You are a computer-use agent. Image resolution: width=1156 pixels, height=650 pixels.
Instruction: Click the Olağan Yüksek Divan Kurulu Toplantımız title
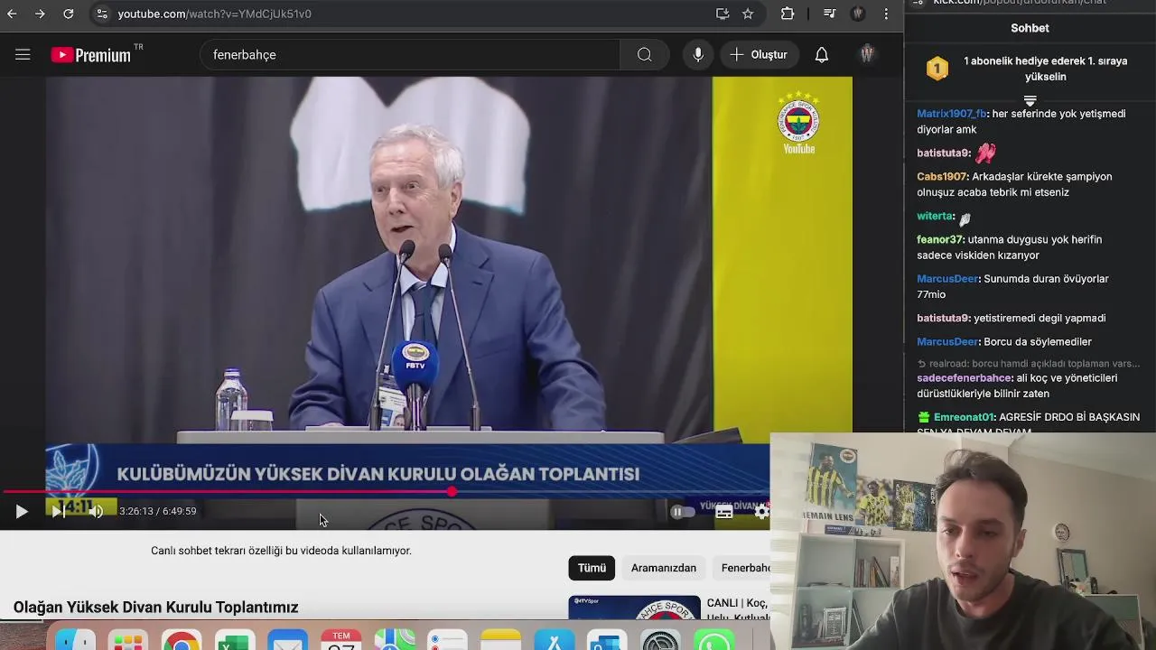click(155, 608)
